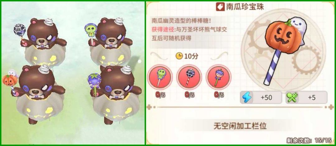The width and height of the screenshot is (336, 146).
Task: Tap the purple vampire lollipop ingredient icon
Action: point(218,78)
